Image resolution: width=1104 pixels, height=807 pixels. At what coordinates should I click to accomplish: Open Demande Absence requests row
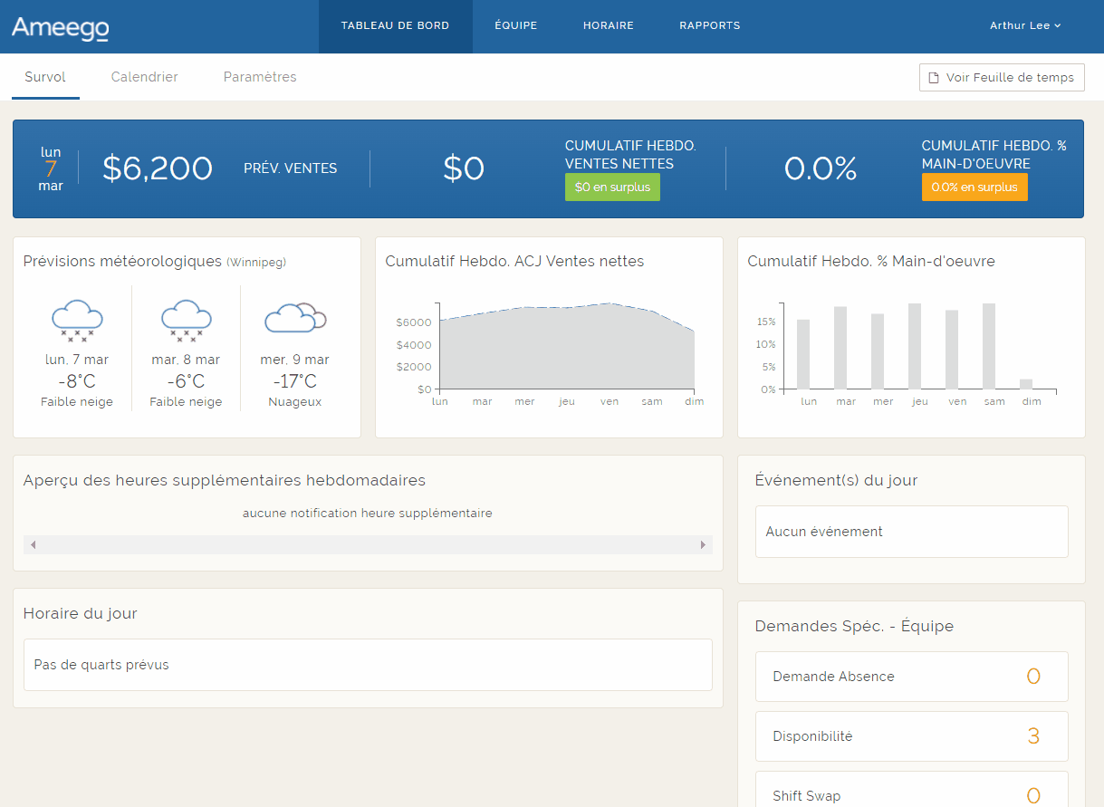(911, 677)
